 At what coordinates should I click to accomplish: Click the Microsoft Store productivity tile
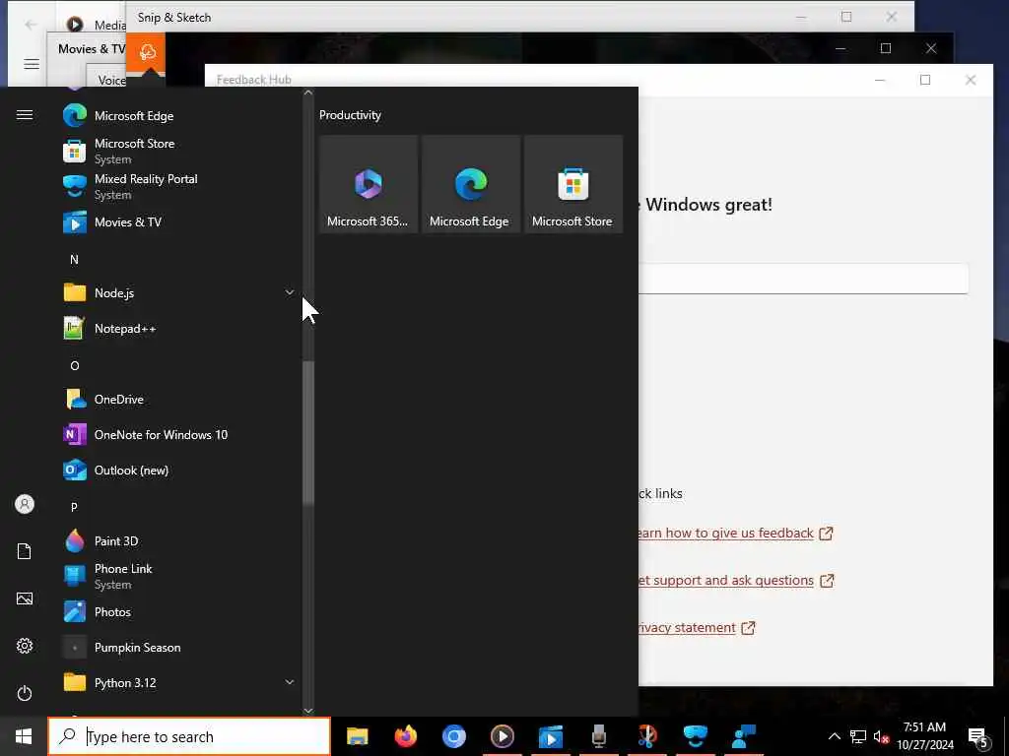pyautogui.click(x=572, y=184)
